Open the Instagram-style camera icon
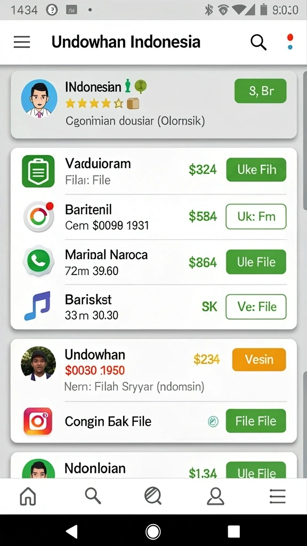Screen dimensions: 307x546 click(x=38, y=421)
